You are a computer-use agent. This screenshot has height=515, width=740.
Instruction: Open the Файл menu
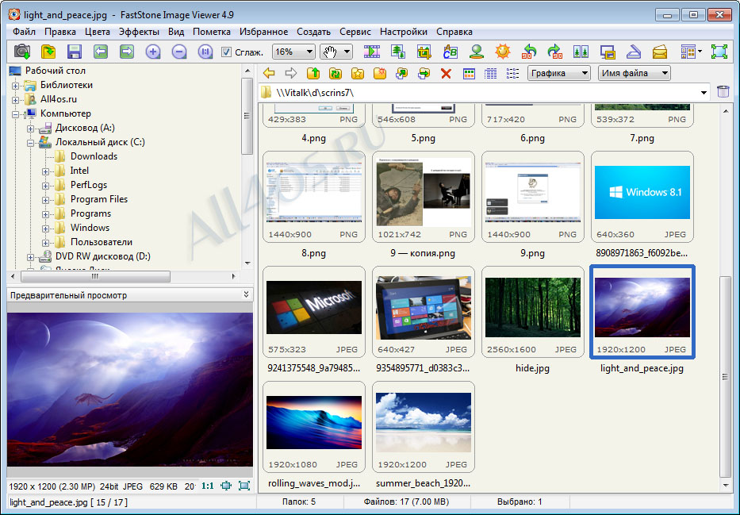[x=24, y=32]
